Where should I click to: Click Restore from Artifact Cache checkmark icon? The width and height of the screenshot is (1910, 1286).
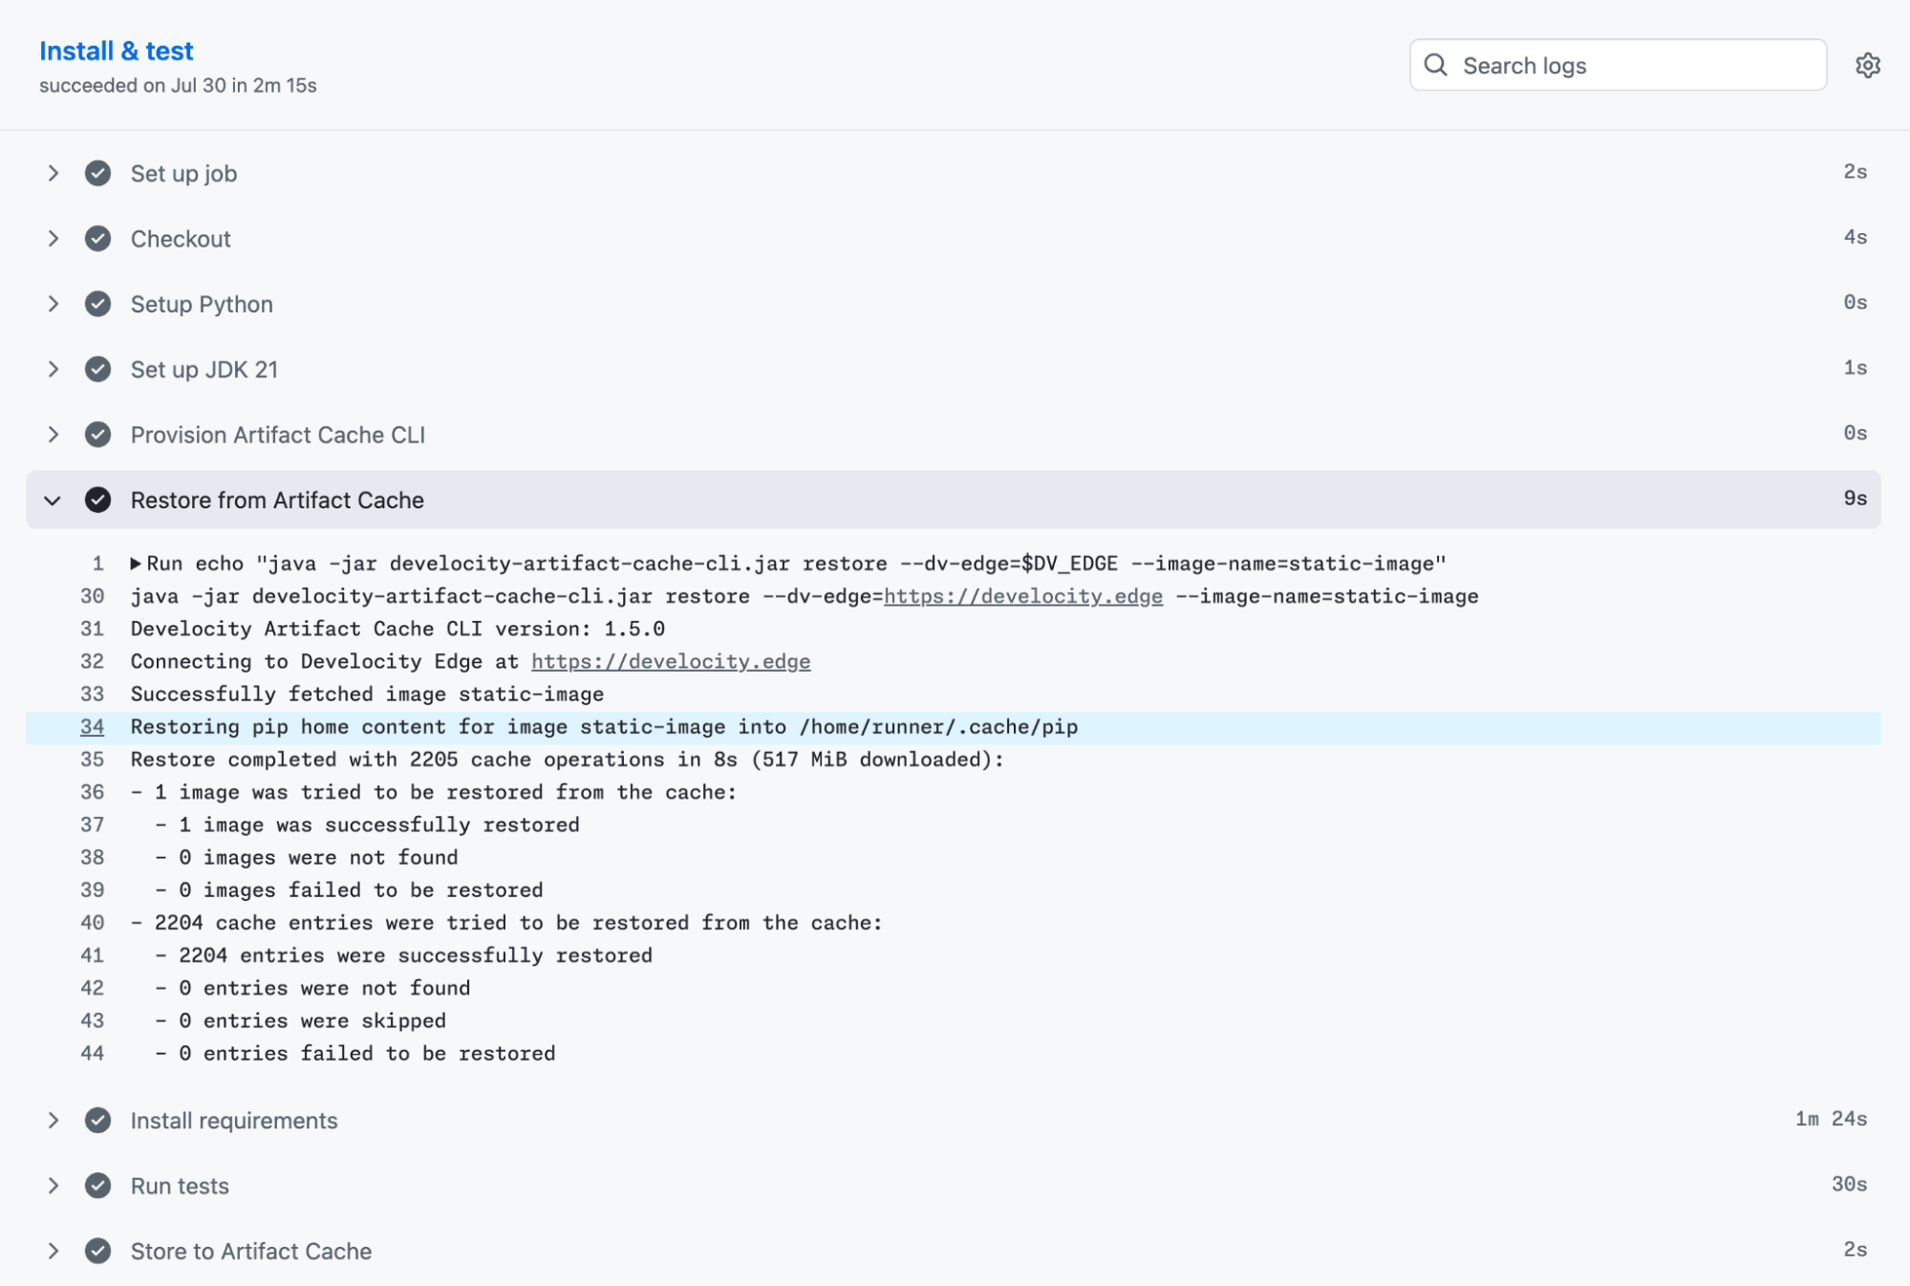[97, 500]
